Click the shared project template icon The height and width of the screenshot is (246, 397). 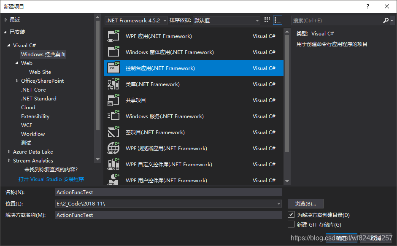(113, 100)
